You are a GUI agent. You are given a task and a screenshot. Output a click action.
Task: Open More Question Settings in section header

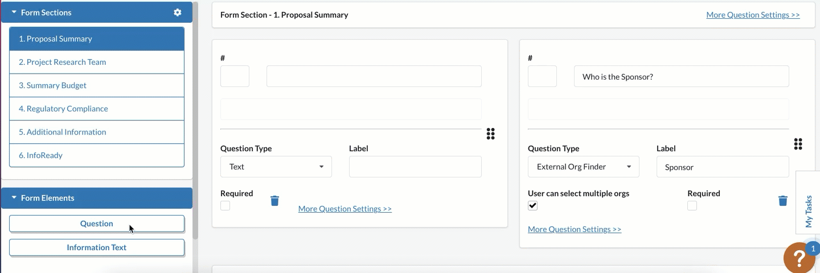[x=753, y=15]
